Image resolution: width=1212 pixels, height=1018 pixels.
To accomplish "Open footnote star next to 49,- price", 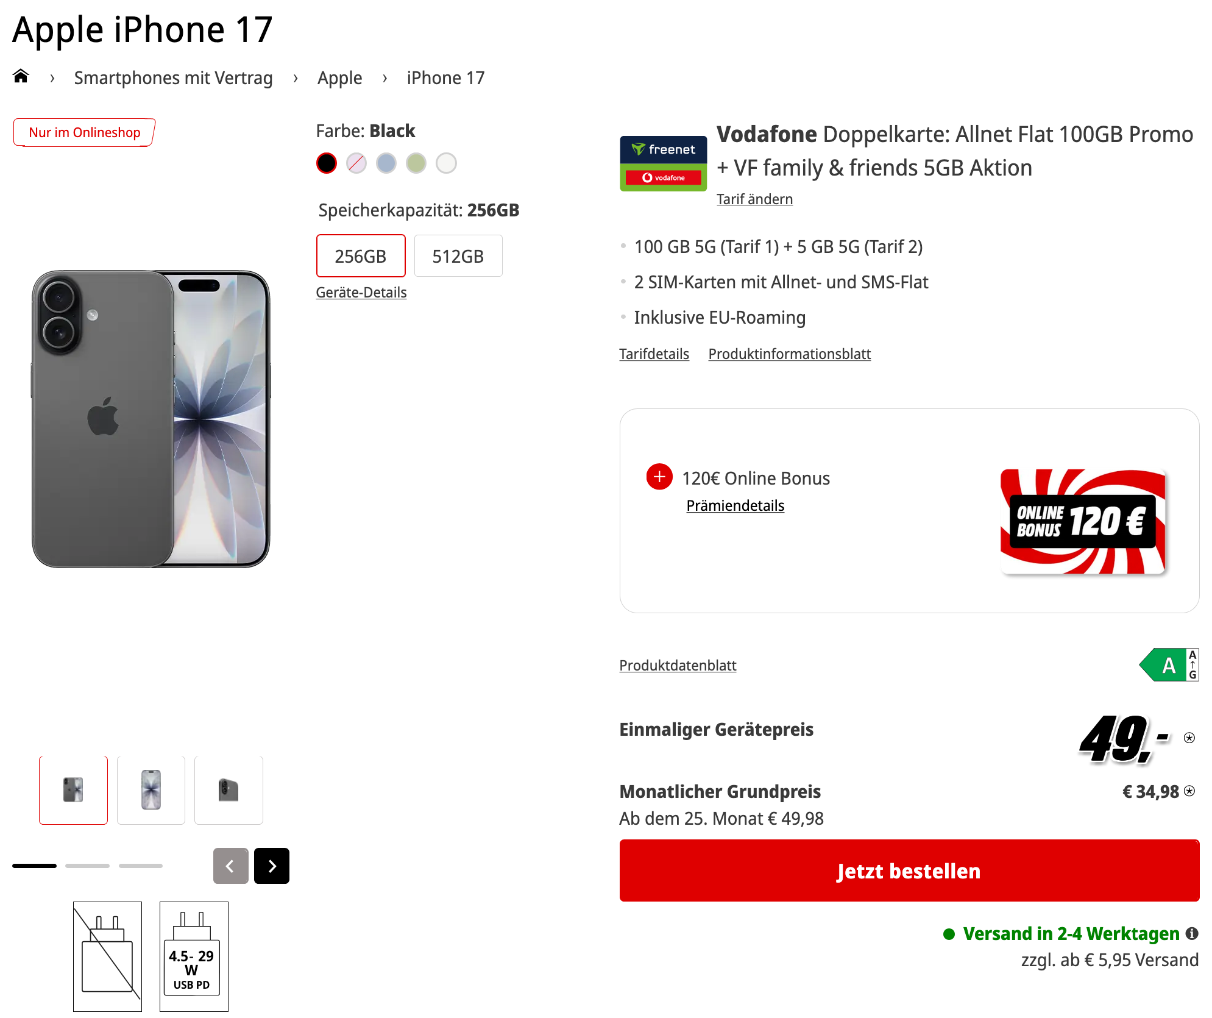I will pos(1189,738).
